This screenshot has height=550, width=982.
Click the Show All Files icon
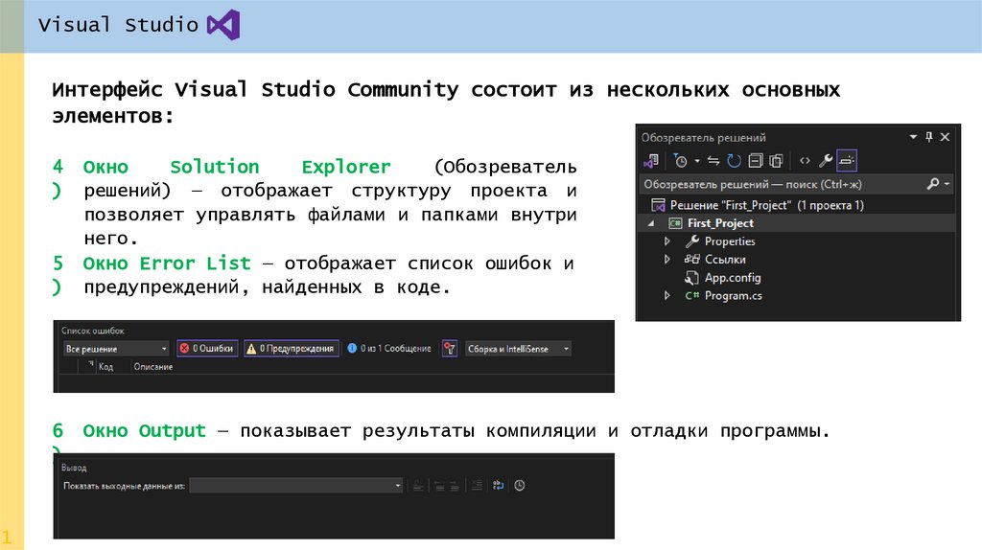point(777,161)
